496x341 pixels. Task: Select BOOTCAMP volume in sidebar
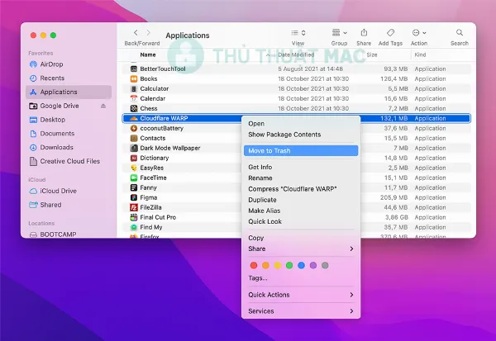click(x=69, y=234)
